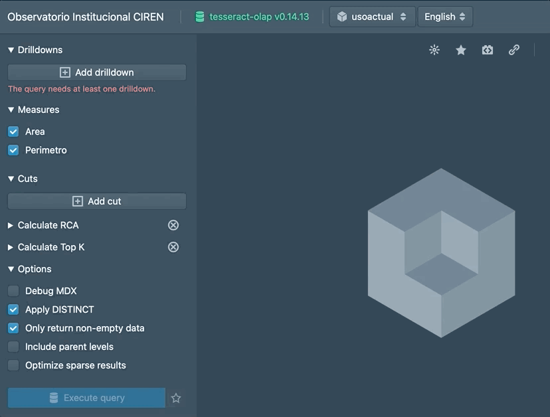Remove Calculate RCA with its X icon
Viewport: 550px width, 417px height.
click(173, 225)
